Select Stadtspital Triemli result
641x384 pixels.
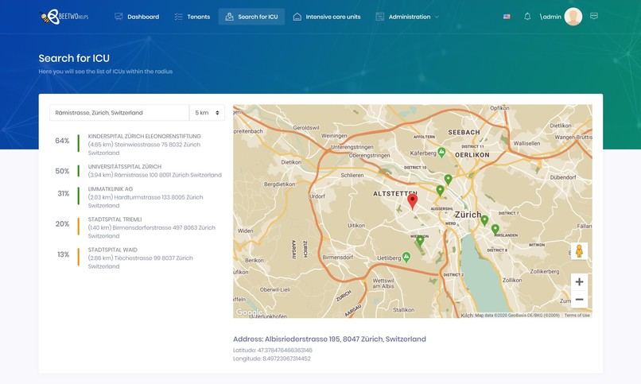(x=152, y=227)
